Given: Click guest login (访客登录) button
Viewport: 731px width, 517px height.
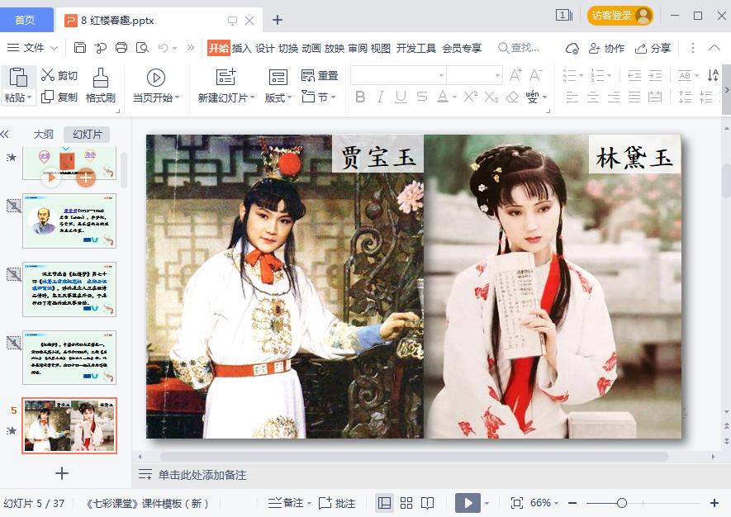Looking at the screenshot, I should click(620, 16).
